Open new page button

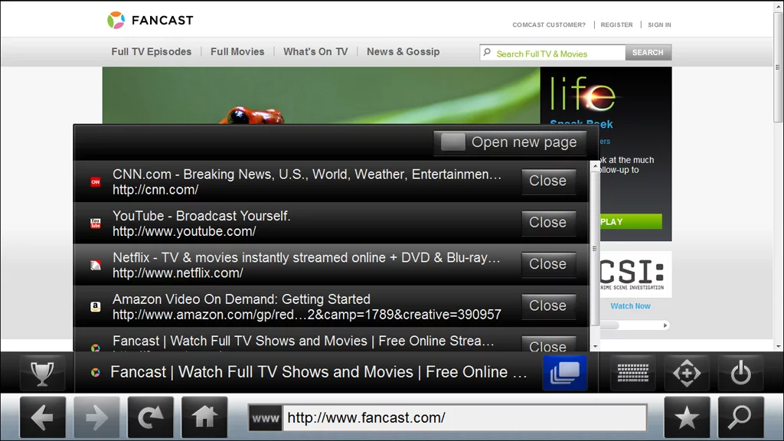pos(509,142)
